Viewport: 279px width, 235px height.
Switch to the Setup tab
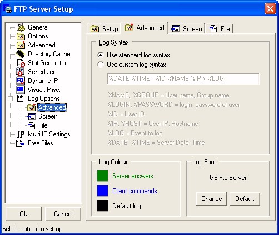point(104,28)
